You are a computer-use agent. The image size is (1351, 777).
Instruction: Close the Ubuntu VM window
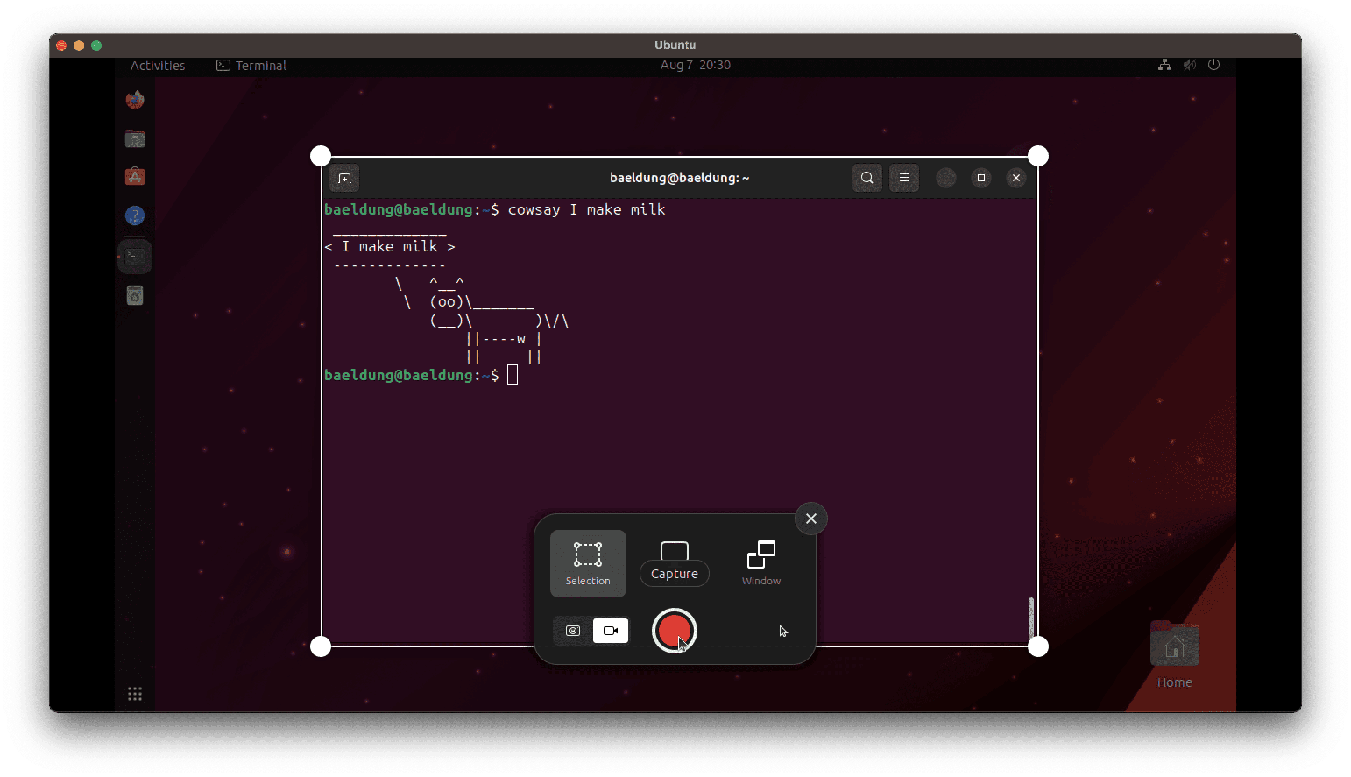click(61, 46)
